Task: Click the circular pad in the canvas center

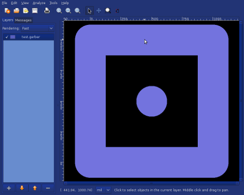Action: 152,101
